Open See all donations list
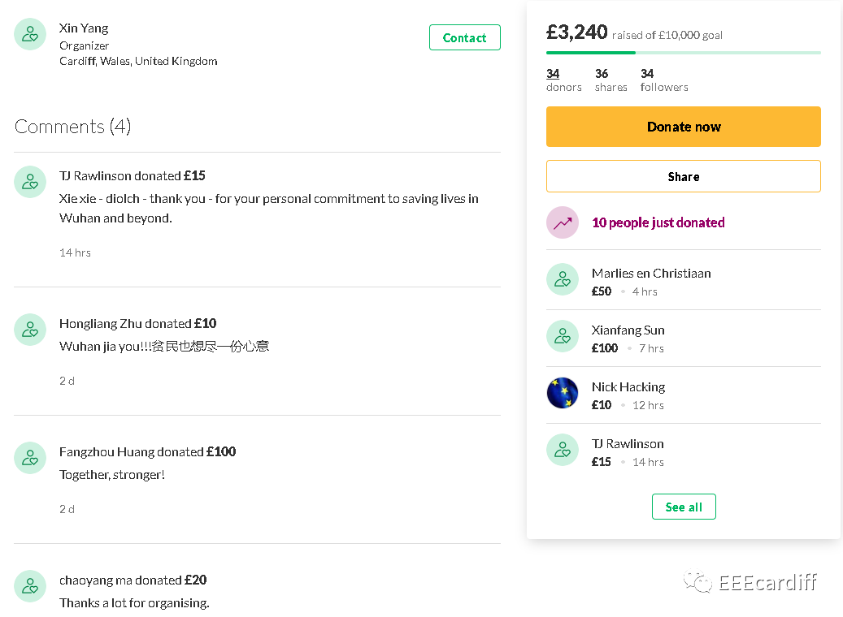This screenshot has height=617, width=843. click(x=684, y=507)
